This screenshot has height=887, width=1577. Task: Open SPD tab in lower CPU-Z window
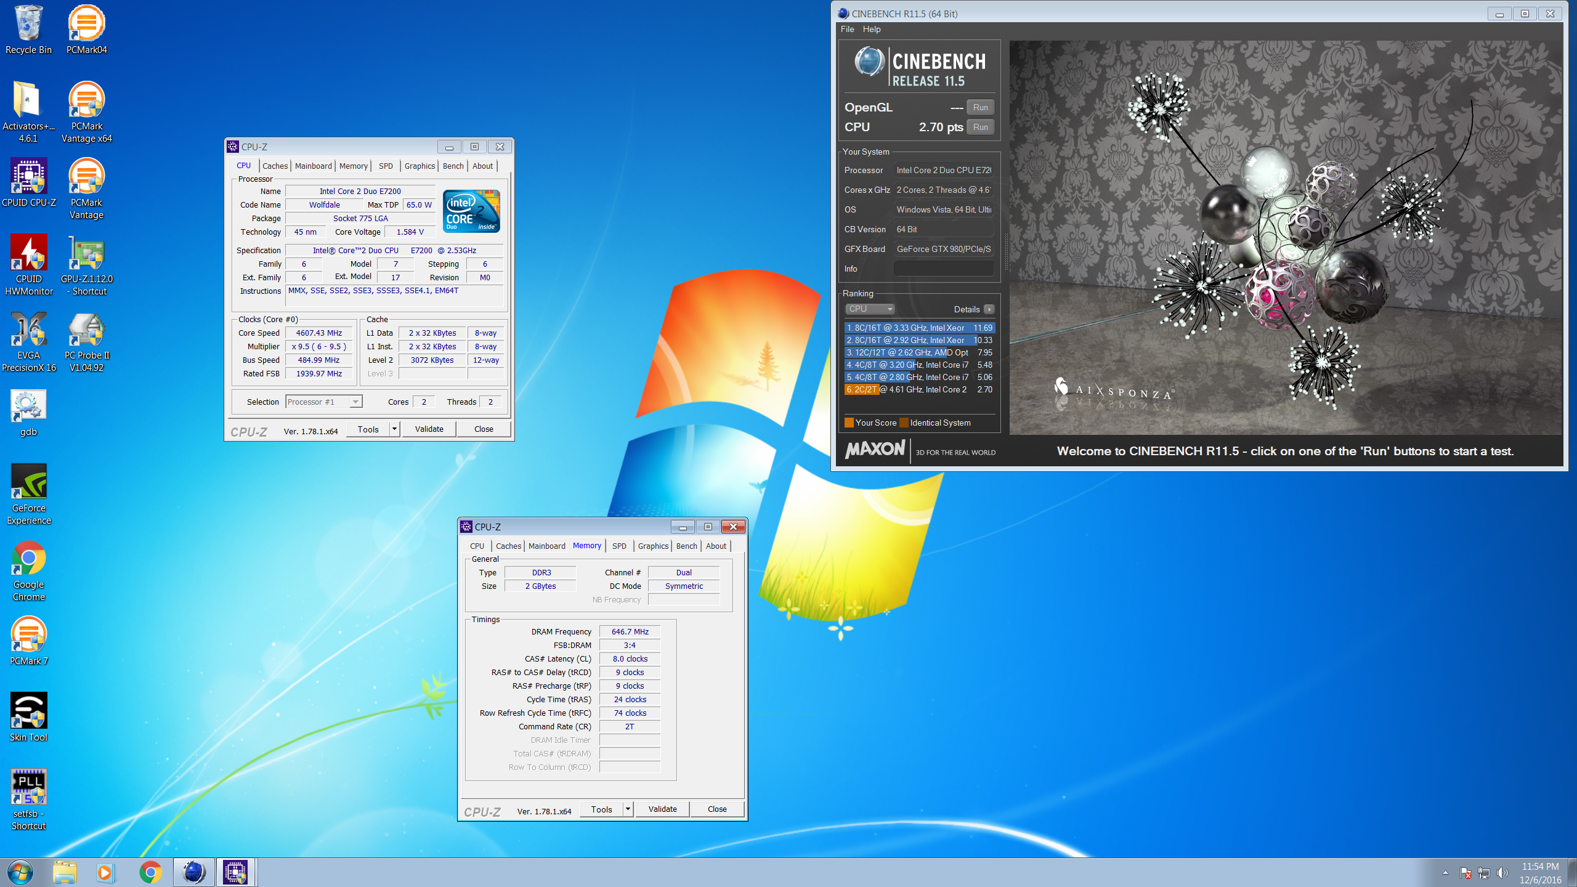[619, 546]
